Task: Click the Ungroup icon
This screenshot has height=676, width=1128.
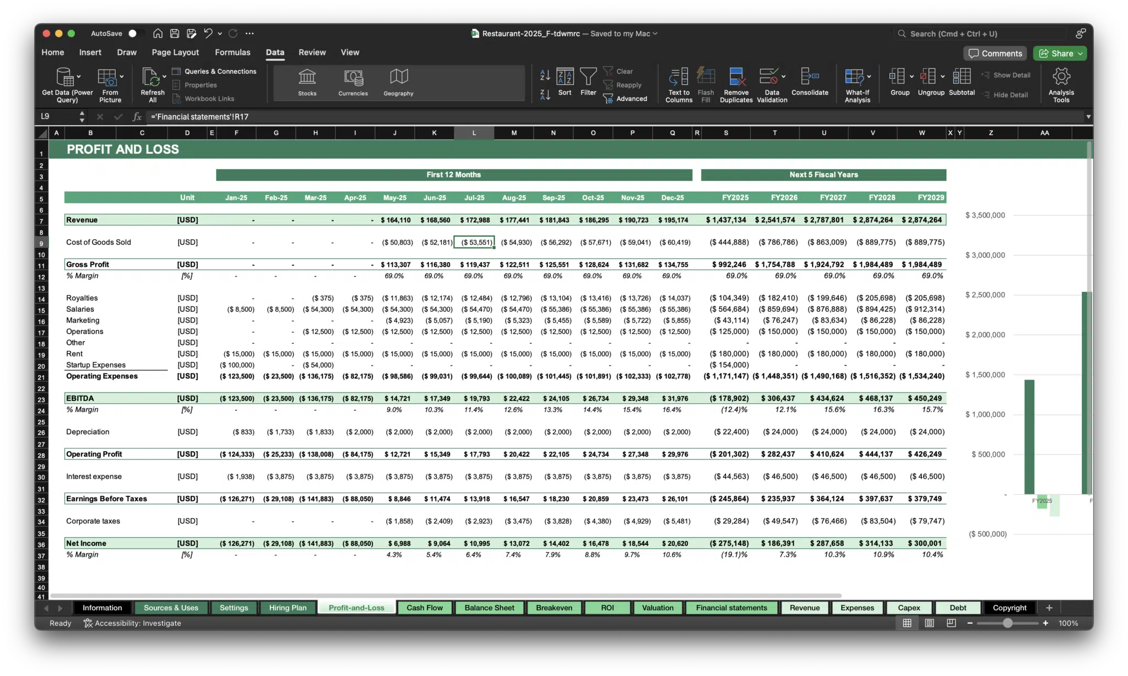Action: point(928,76)
